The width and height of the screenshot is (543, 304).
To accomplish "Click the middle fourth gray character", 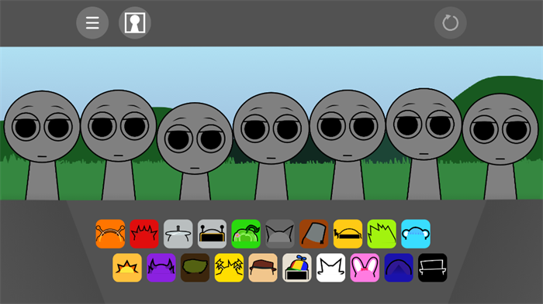I will point(271,146).
